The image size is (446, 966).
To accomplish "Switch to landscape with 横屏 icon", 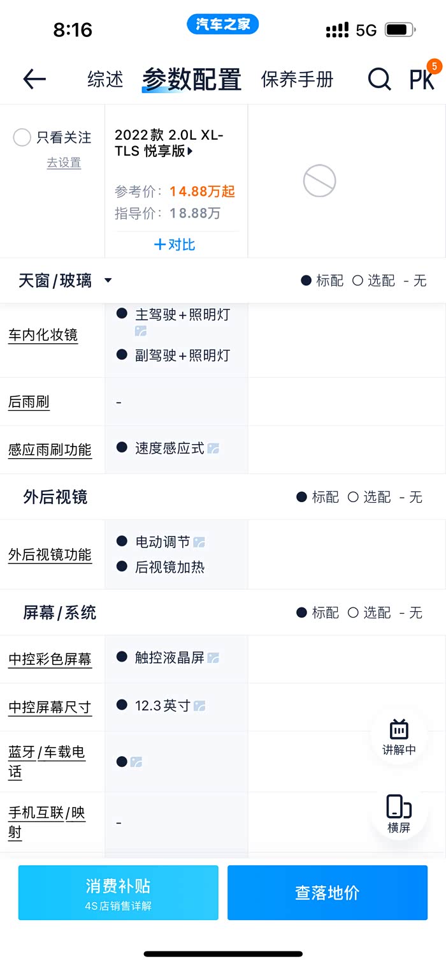I will coord(399,814).
